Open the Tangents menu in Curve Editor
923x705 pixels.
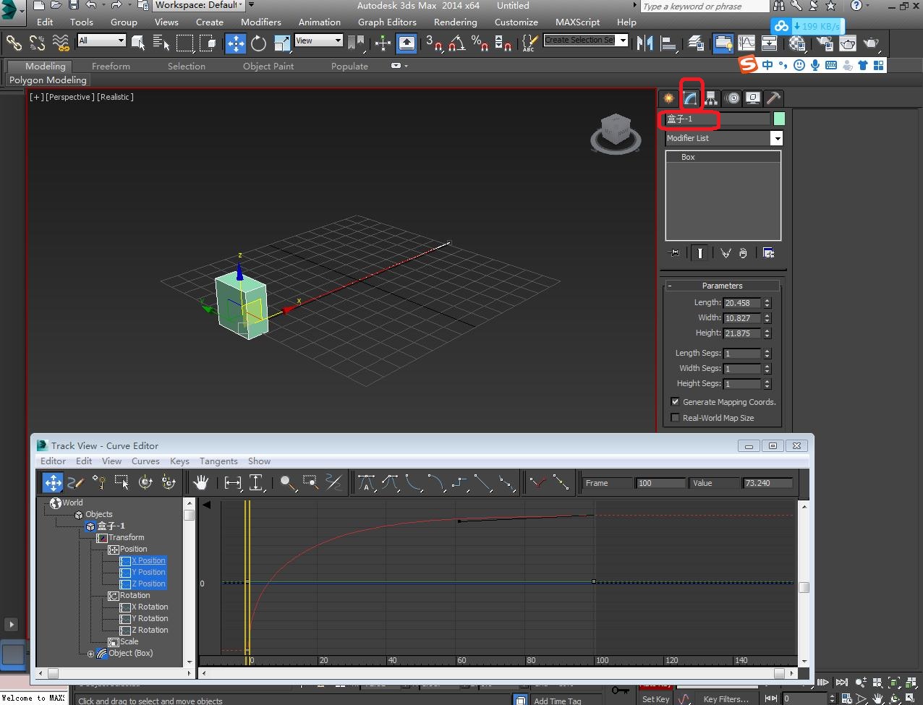[218, 461]
